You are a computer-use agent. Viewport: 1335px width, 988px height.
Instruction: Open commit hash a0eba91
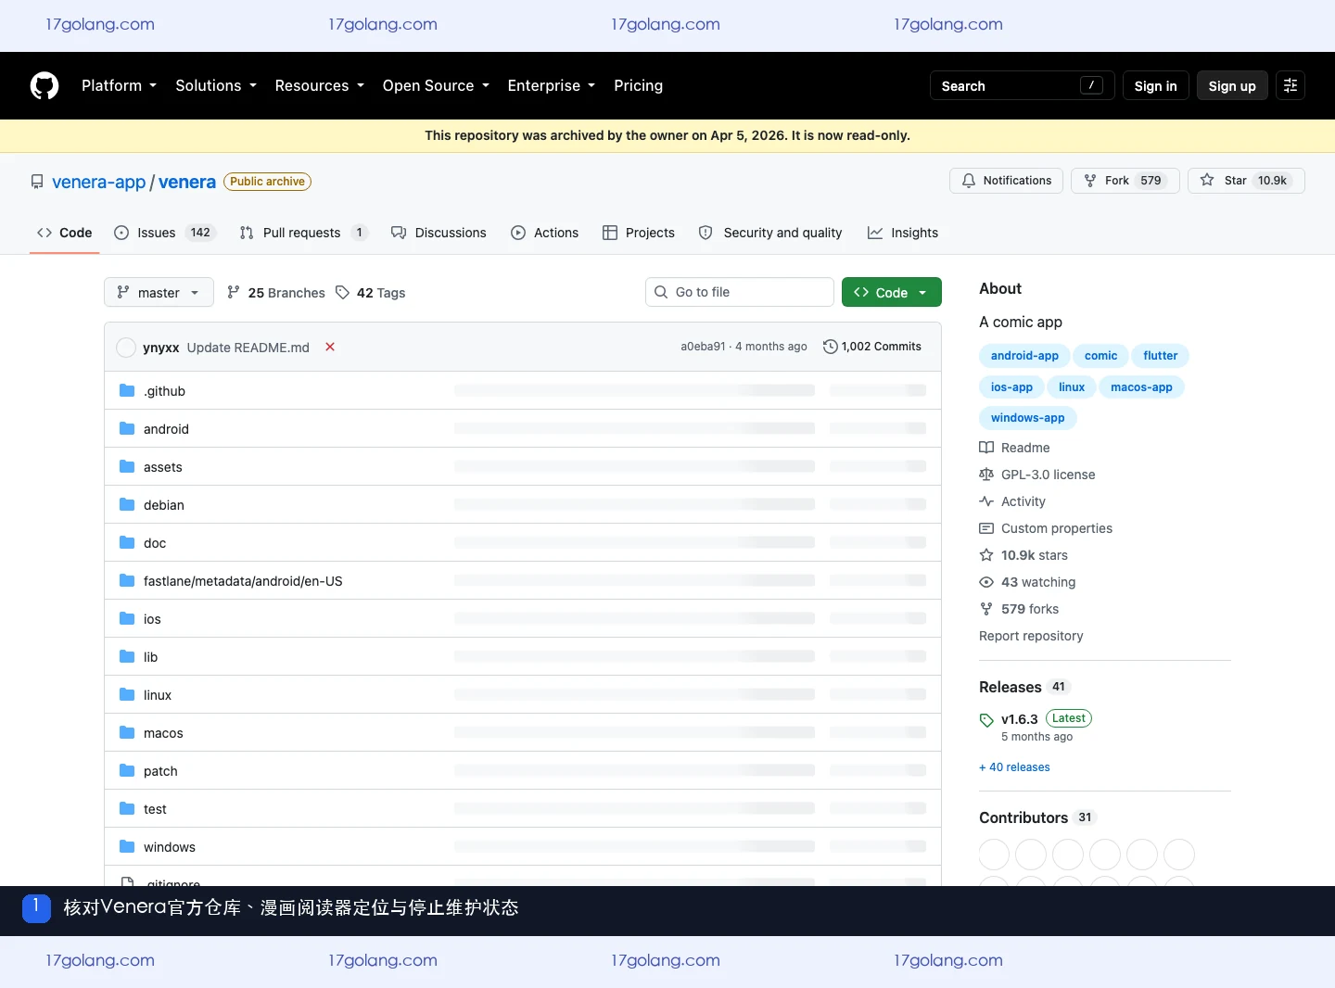pyautogui.click(x=703, y=347)
